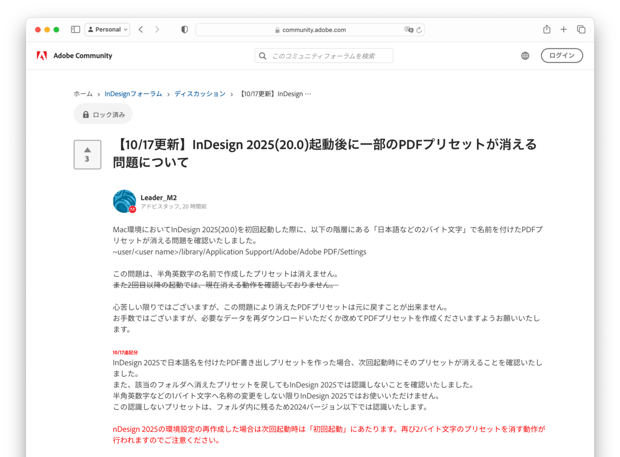Click the magnifier search icon

pos(263,56)
